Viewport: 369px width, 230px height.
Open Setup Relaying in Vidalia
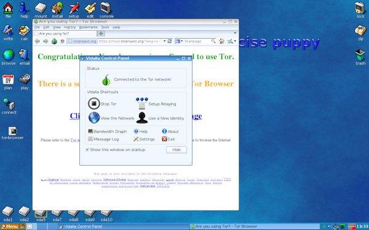[156, 104]
